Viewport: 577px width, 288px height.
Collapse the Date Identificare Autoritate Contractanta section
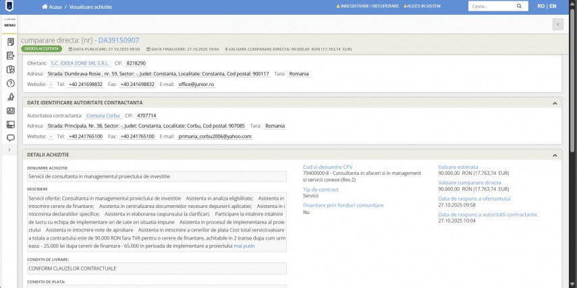(x=554, y=103)
